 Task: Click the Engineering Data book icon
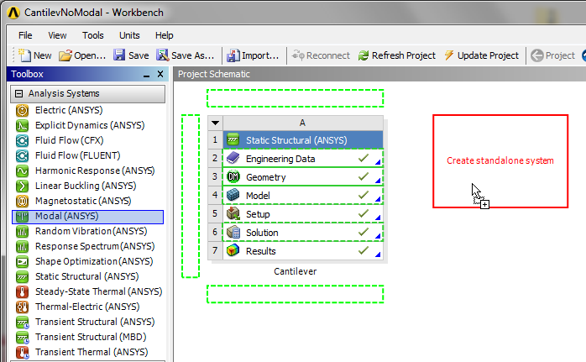point(233,158)
